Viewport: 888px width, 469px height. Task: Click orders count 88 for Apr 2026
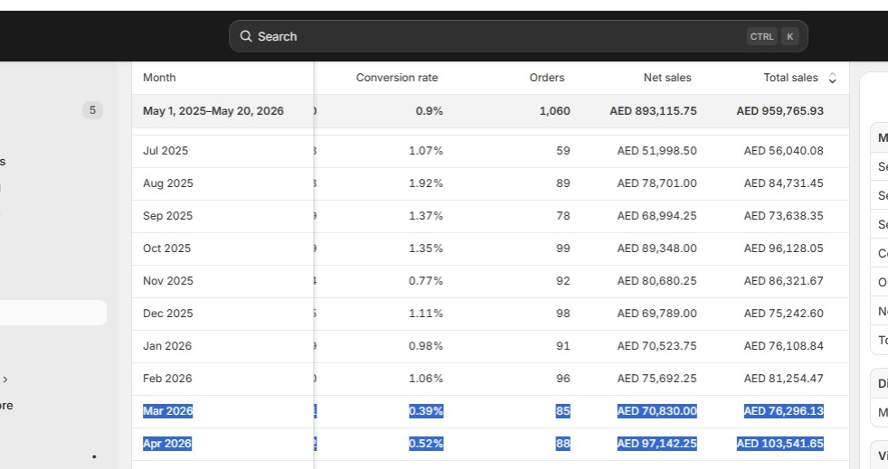point(563,444)
